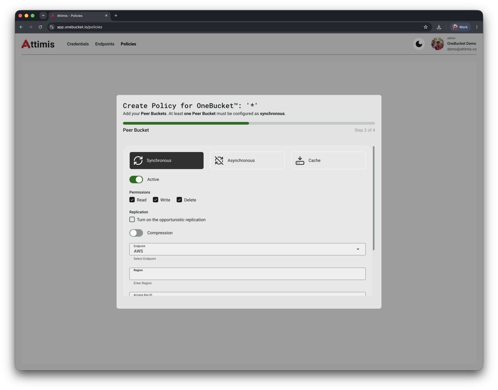Click the Region input field
This screenshot has height=390, width=498.
click(x=247, y=274)
